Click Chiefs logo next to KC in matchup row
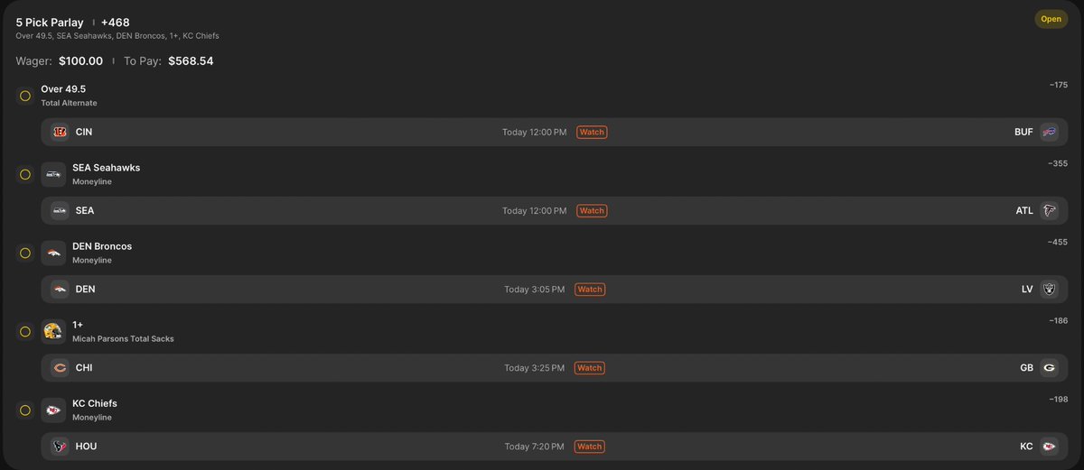1084x470 pixels. pyautogui.click(x=1049, y=446)
